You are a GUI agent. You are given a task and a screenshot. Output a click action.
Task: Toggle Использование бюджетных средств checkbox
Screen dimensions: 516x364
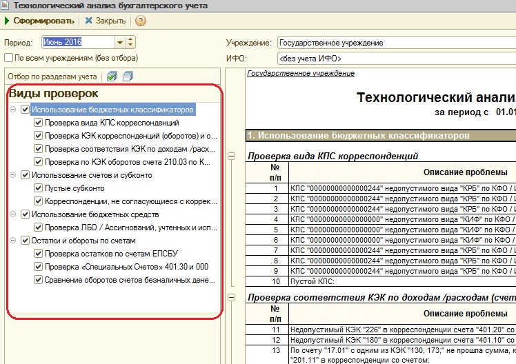(x=25, y=214)
